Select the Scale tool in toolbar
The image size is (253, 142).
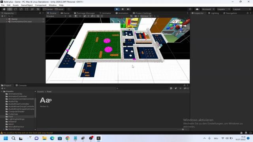(x=21, y=9)
